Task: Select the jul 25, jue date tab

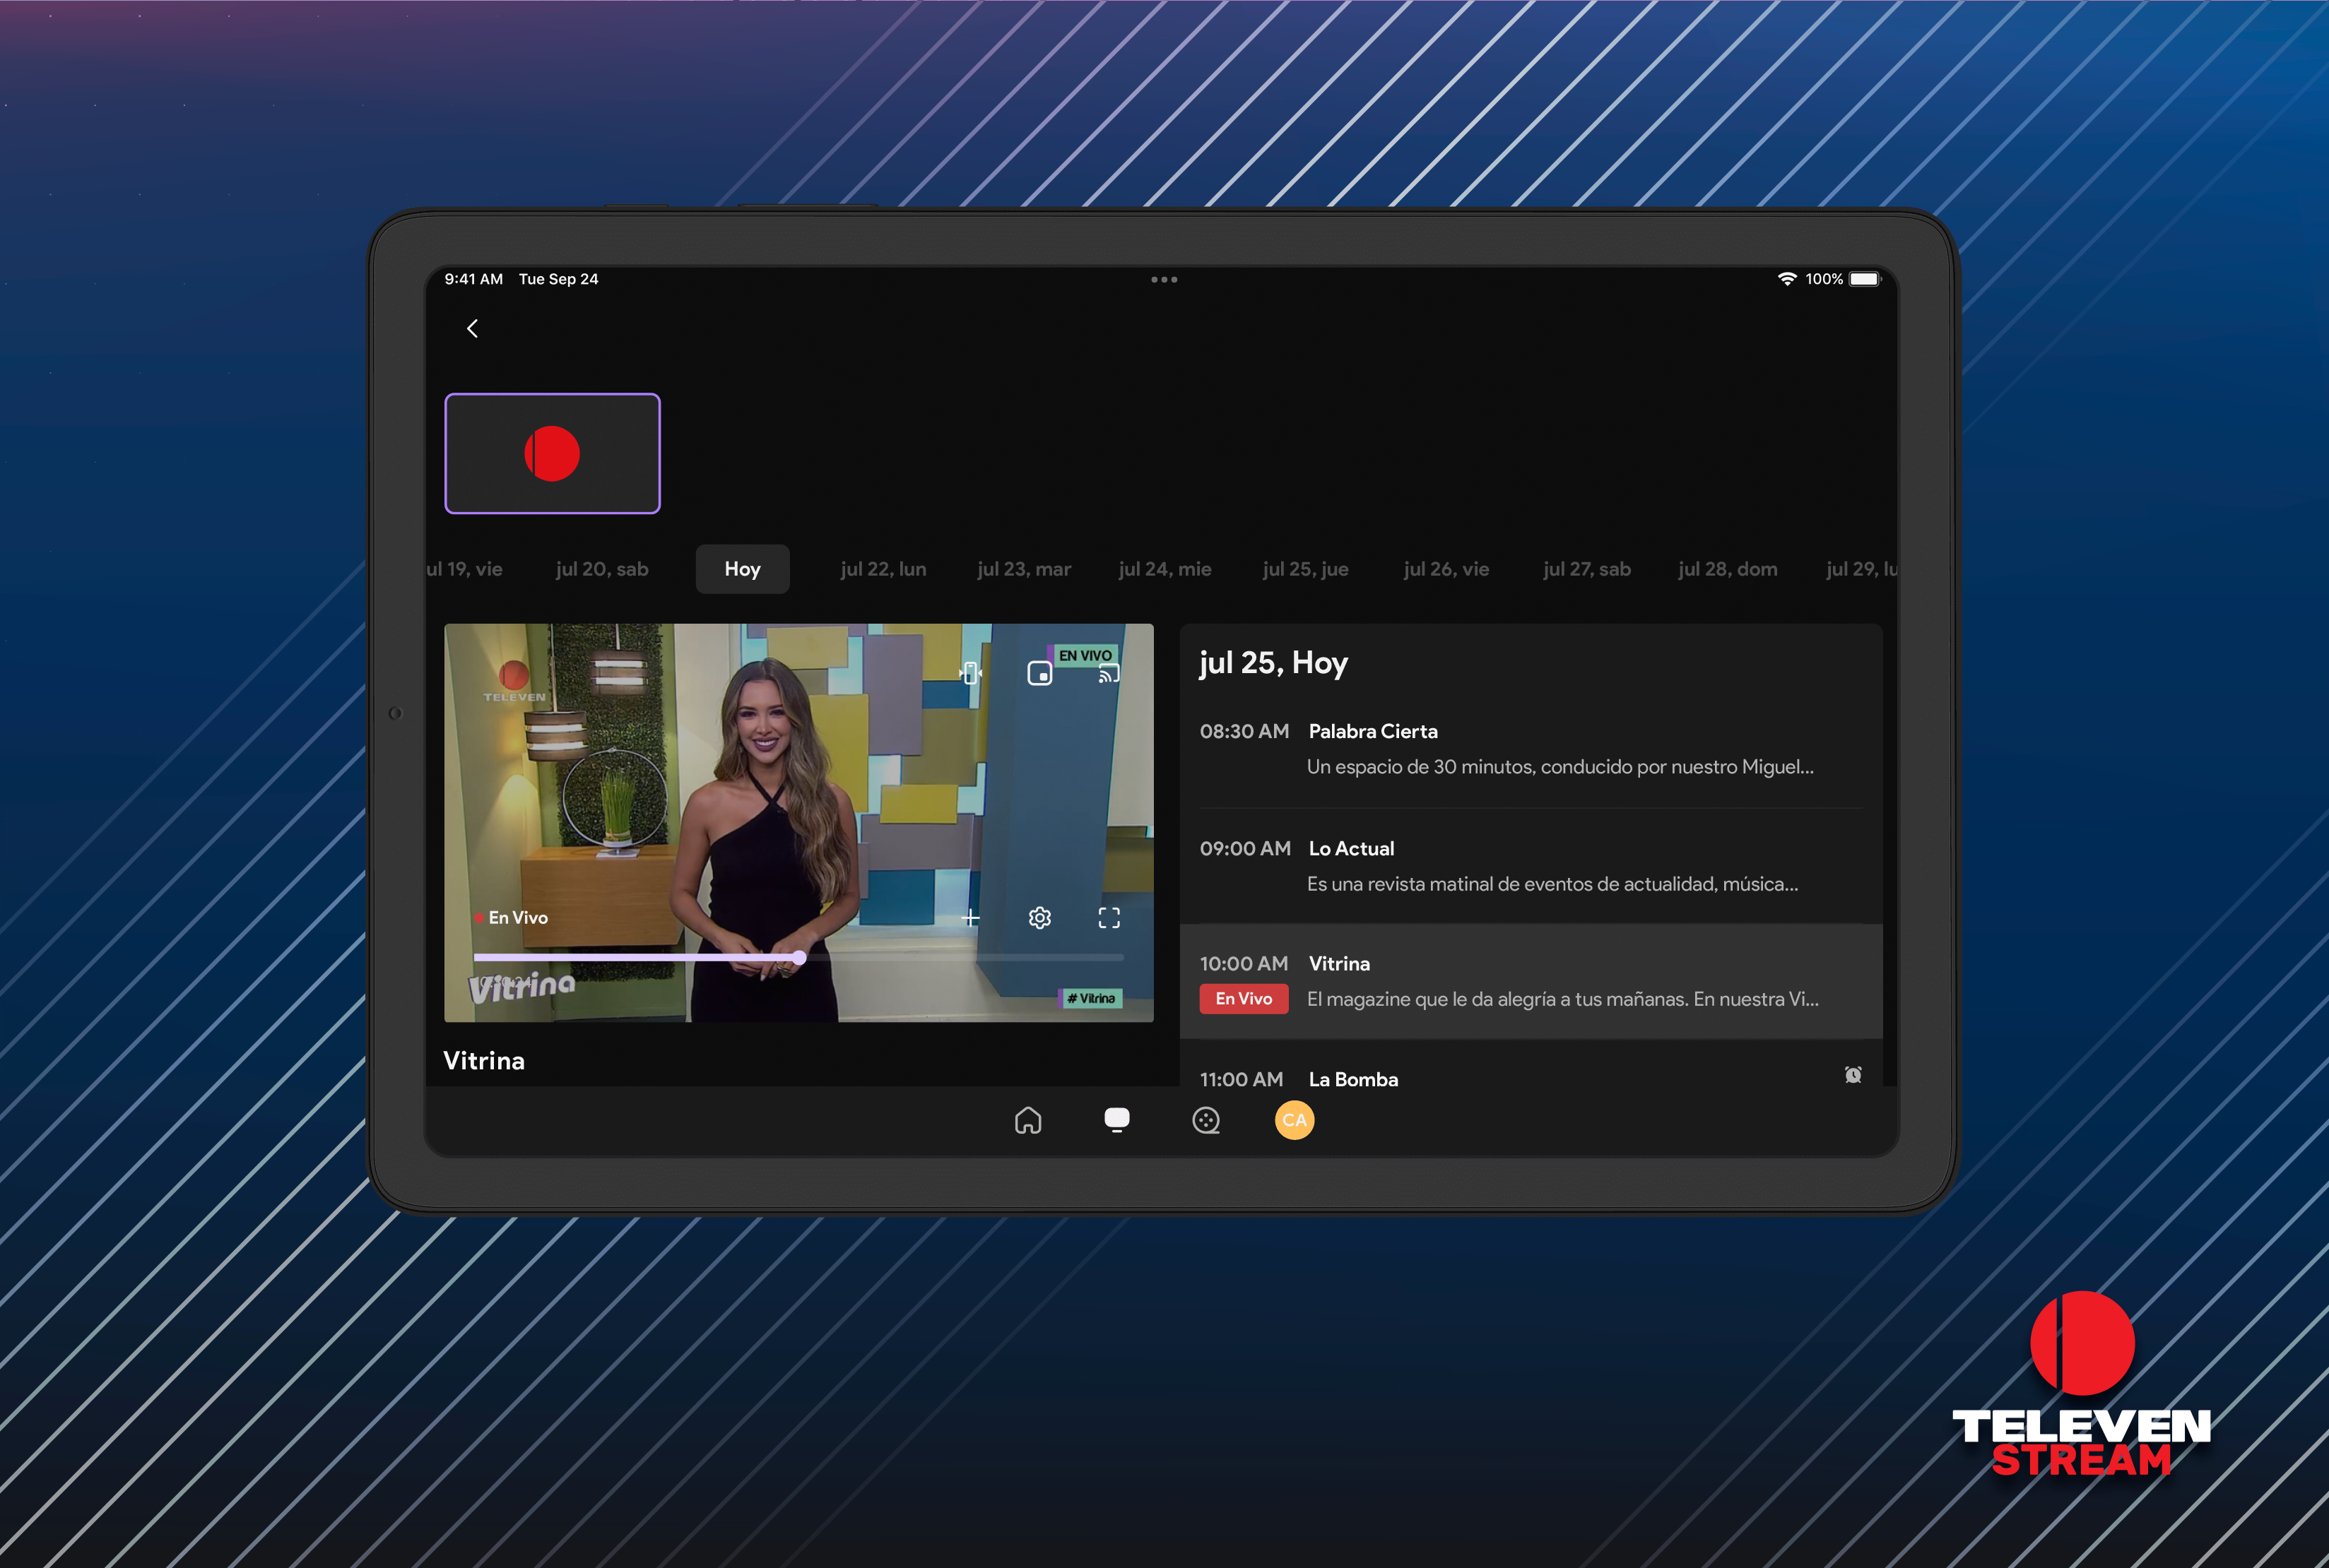Action: [x=1306, y=569]
